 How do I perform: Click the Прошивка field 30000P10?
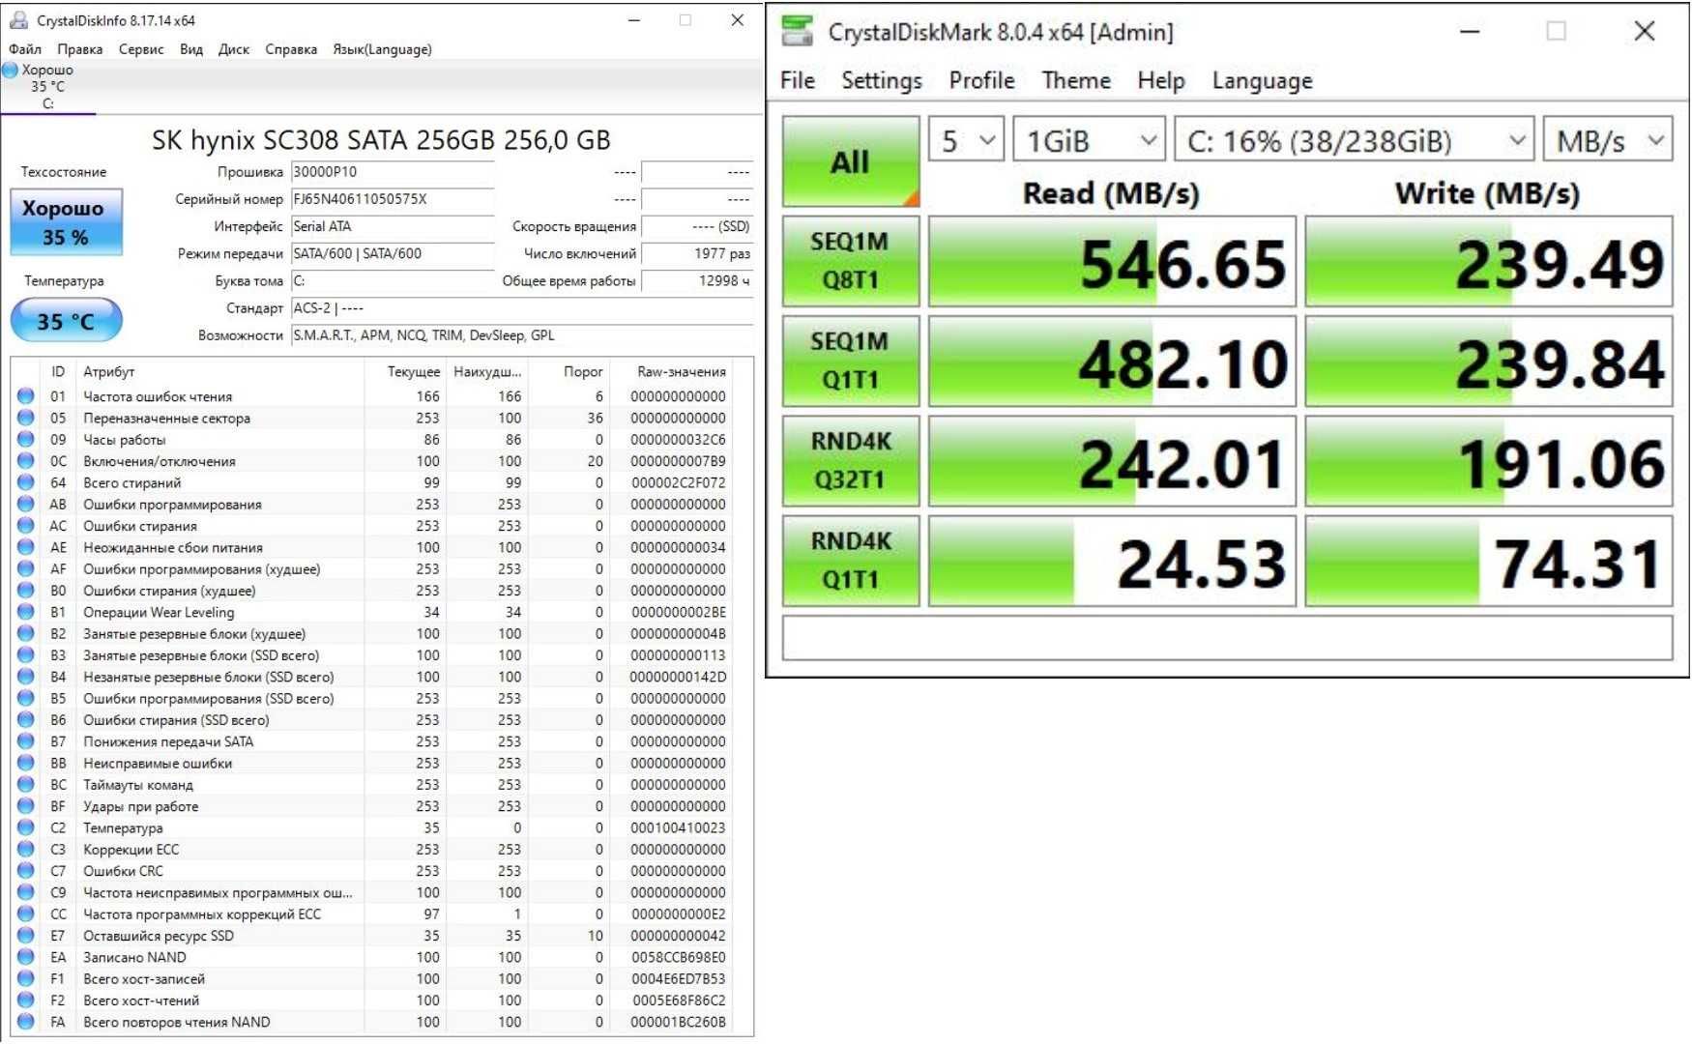click(393, 172)
